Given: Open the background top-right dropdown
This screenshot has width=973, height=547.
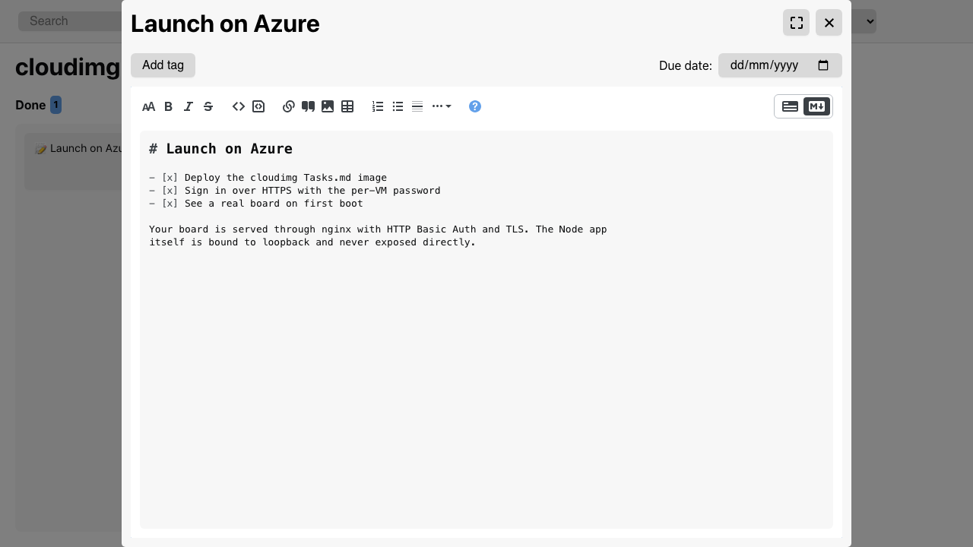Looking at the screenshot, I should point(864,21).
